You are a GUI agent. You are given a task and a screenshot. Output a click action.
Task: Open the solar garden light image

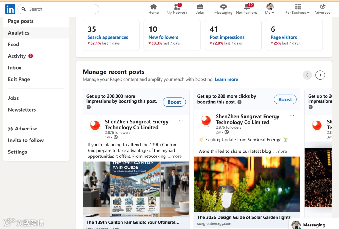pyautogui.click(x=247, y=184)
